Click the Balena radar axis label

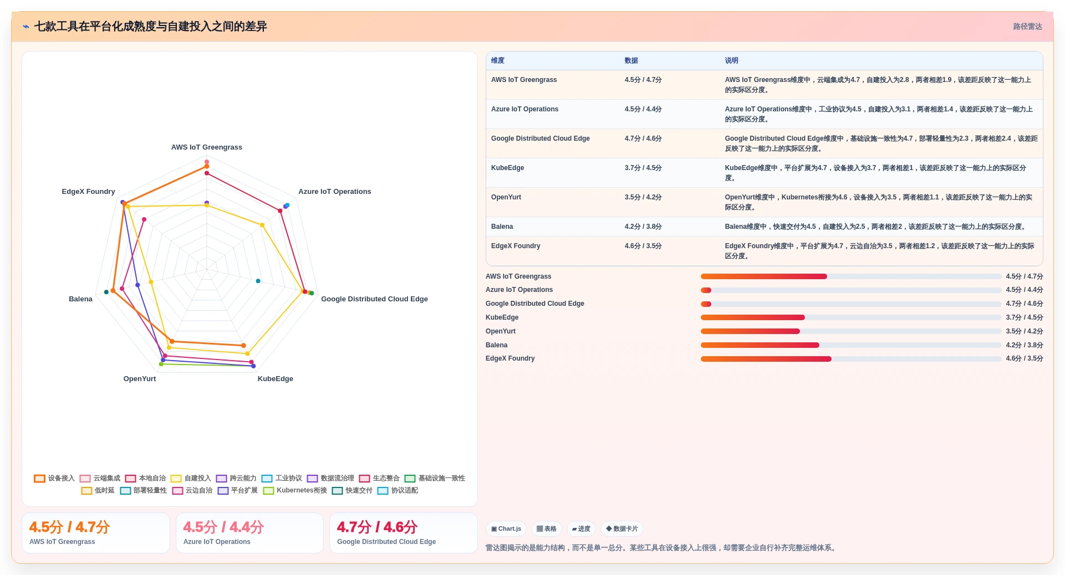[x=80, y=299]
